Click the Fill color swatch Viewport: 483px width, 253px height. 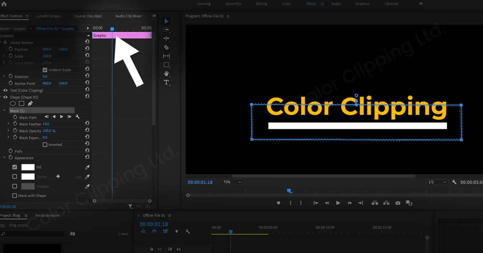27,167
